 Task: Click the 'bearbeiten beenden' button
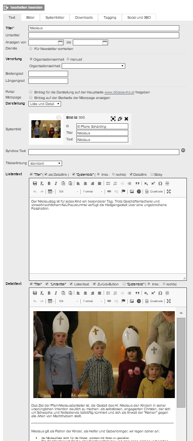pyautogui.click(x=24, y=8)
